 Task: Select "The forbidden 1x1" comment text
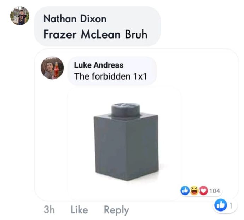pos(110,76)
